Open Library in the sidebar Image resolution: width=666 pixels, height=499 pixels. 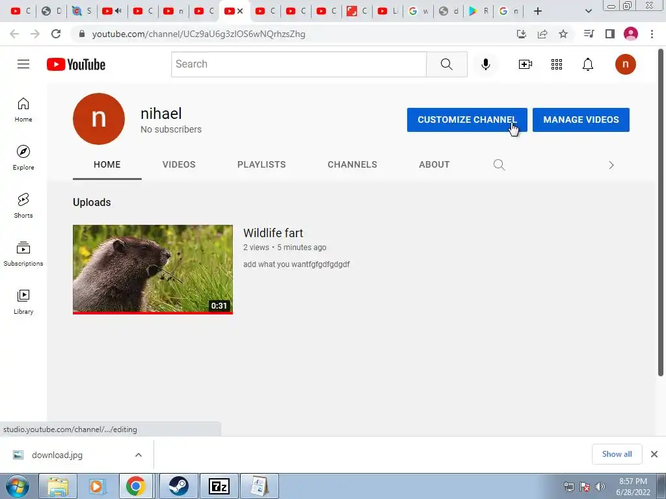pyautogui.click(x=23, y=301)
